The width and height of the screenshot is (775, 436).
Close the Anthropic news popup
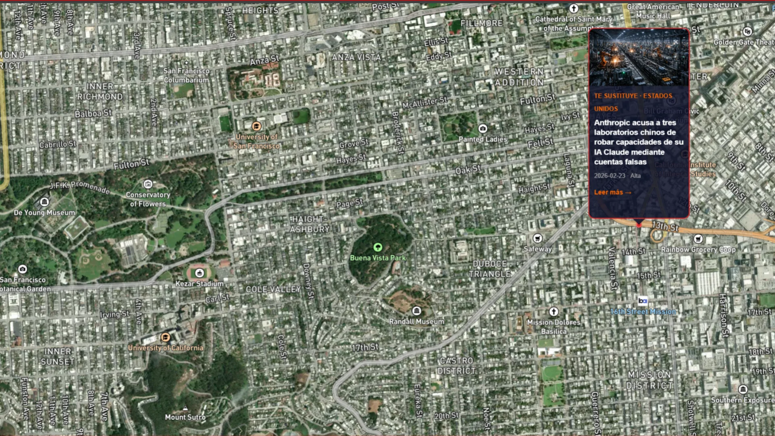[x=676, y=42]
